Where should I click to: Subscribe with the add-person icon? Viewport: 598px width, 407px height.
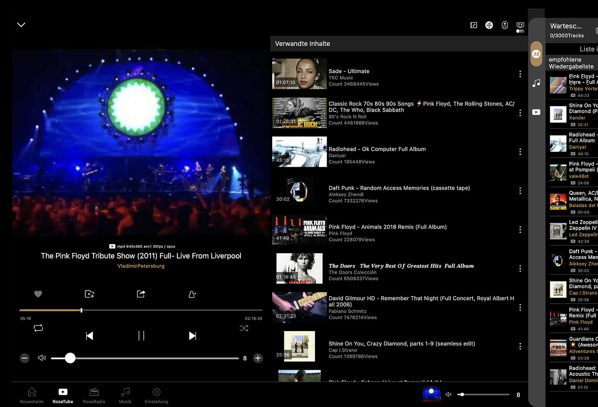(x=192, y=294)
